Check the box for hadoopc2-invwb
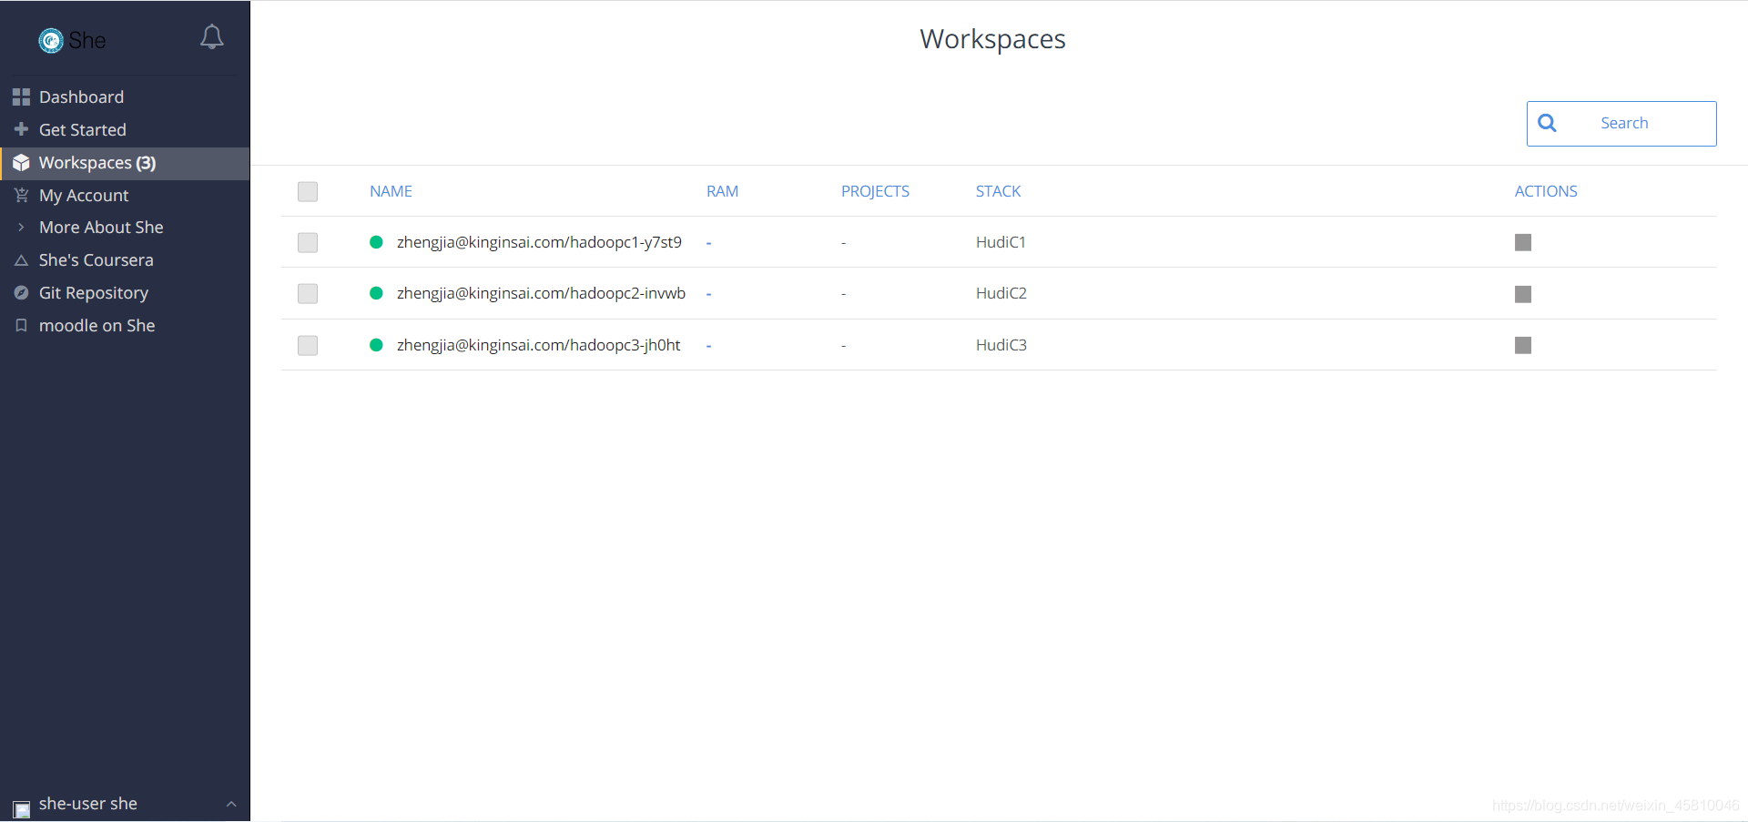The image size is (1748, 822). pyautogui.click(x=308, y=293)
